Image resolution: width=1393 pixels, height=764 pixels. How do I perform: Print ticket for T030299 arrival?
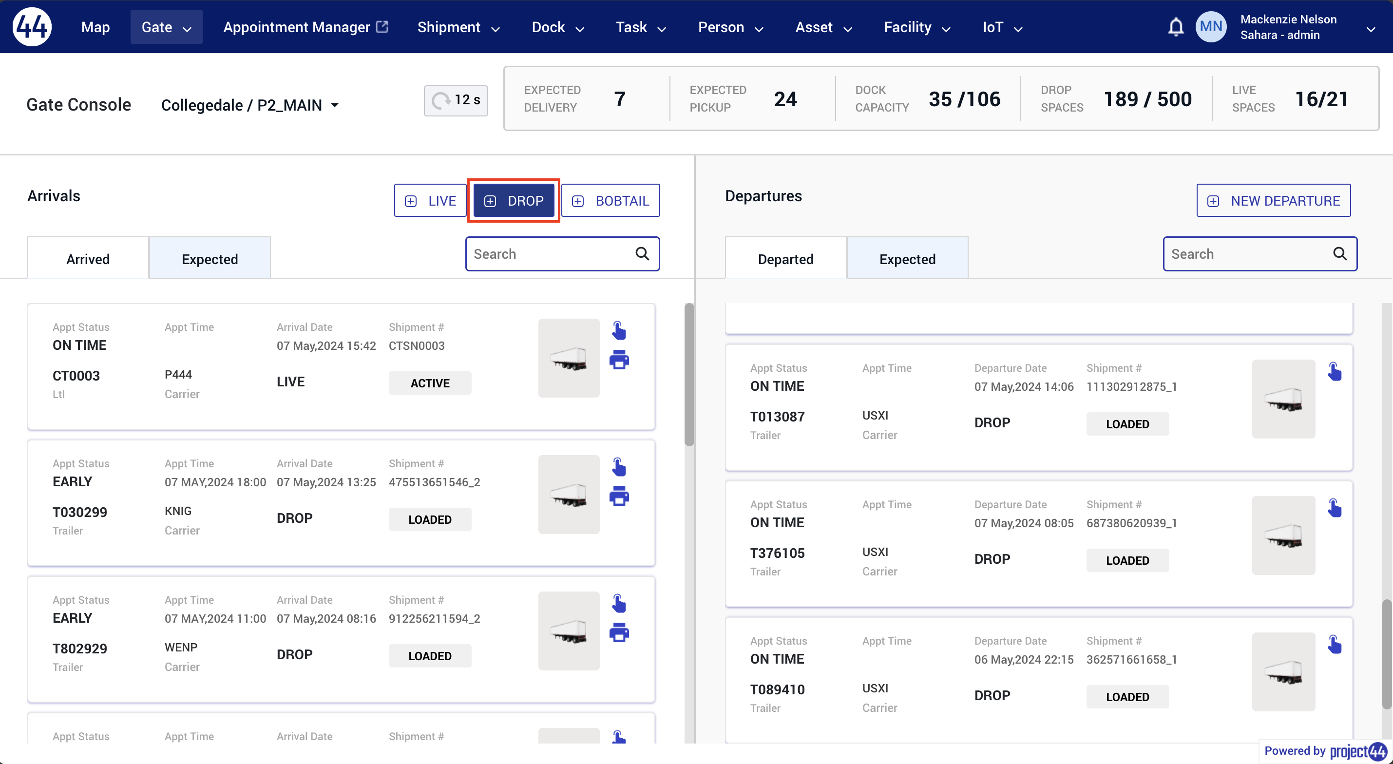(619, 496)
